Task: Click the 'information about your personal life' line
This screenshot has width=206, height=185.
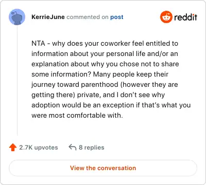Action: click(105, 54)
